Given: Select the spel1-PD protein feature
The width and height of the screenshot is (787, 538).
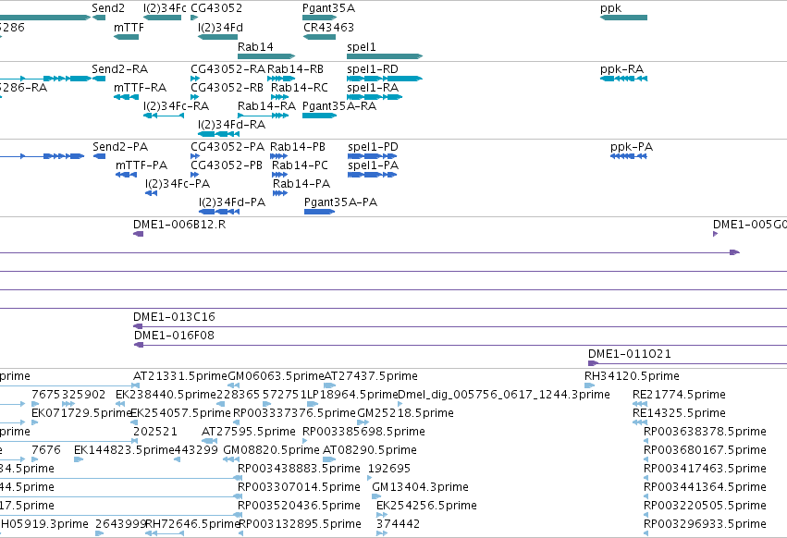Looking at the screenshot, I should coord(373,156).
